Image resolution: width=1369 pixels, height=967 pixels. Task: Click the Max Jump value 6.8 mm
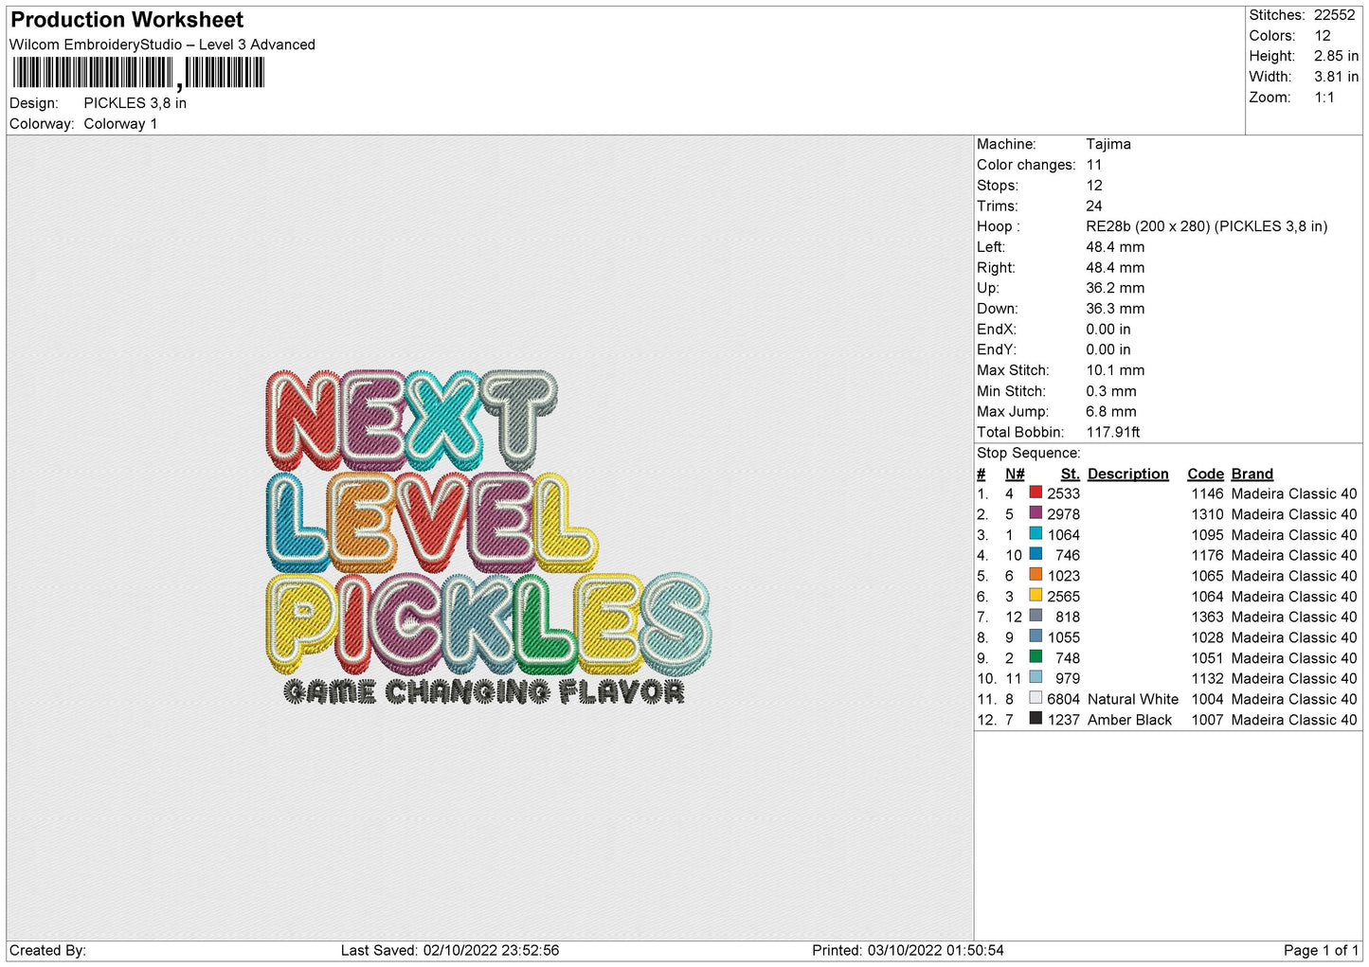pyautogui.click(x=1111, y=412)
